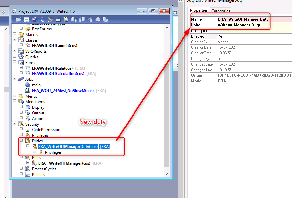Image resolution: width=292 pixels, height=198 pixels.
Task: Click the Classes node icon
Action: [21, 40]
